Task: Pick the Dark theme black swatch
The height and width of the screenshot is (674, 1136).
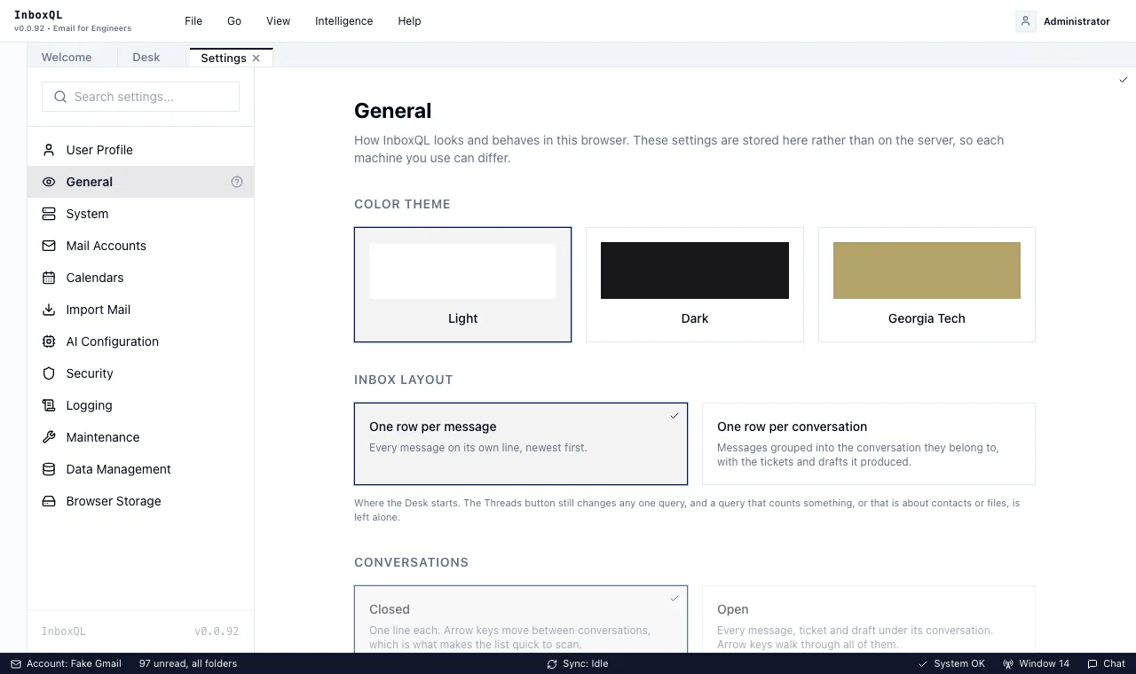Action: point(695,270)
